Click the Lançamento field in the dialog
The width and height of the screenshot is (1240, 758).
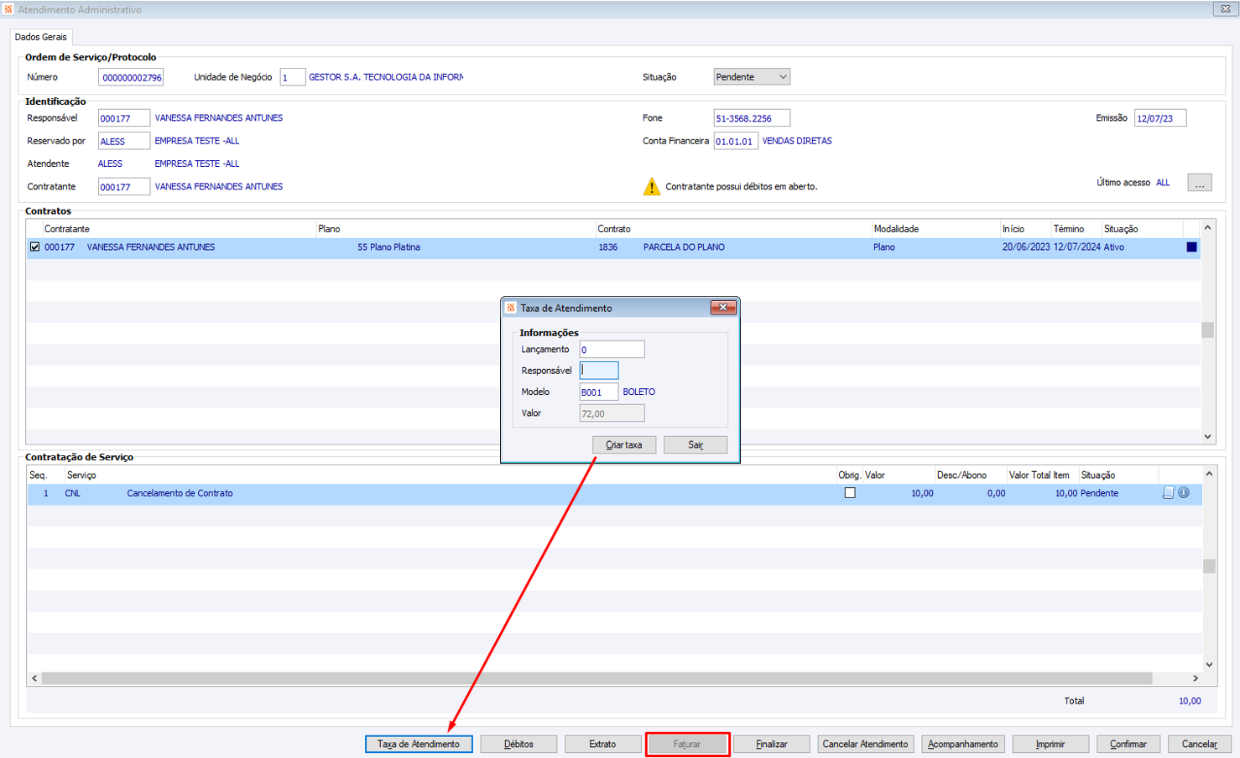coord(612,350)
